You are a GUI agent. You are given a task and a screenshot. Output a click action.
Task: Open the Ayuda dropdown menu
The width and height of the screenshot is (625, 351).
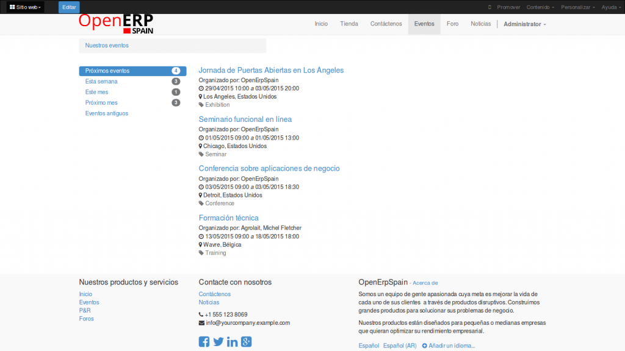611,7
